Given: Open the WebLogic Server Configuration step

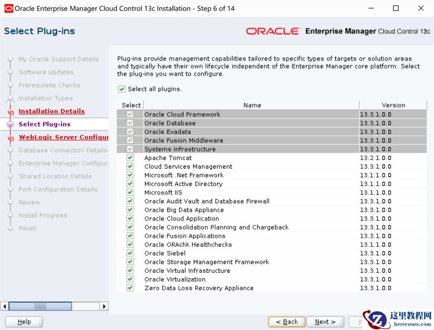Looking at the screenshot, I should [x=64, y=137].
